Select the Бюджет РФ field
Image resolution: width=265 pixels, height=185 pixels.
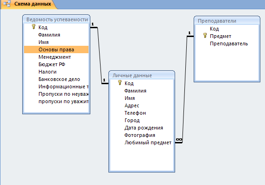(x=56, y=64)
